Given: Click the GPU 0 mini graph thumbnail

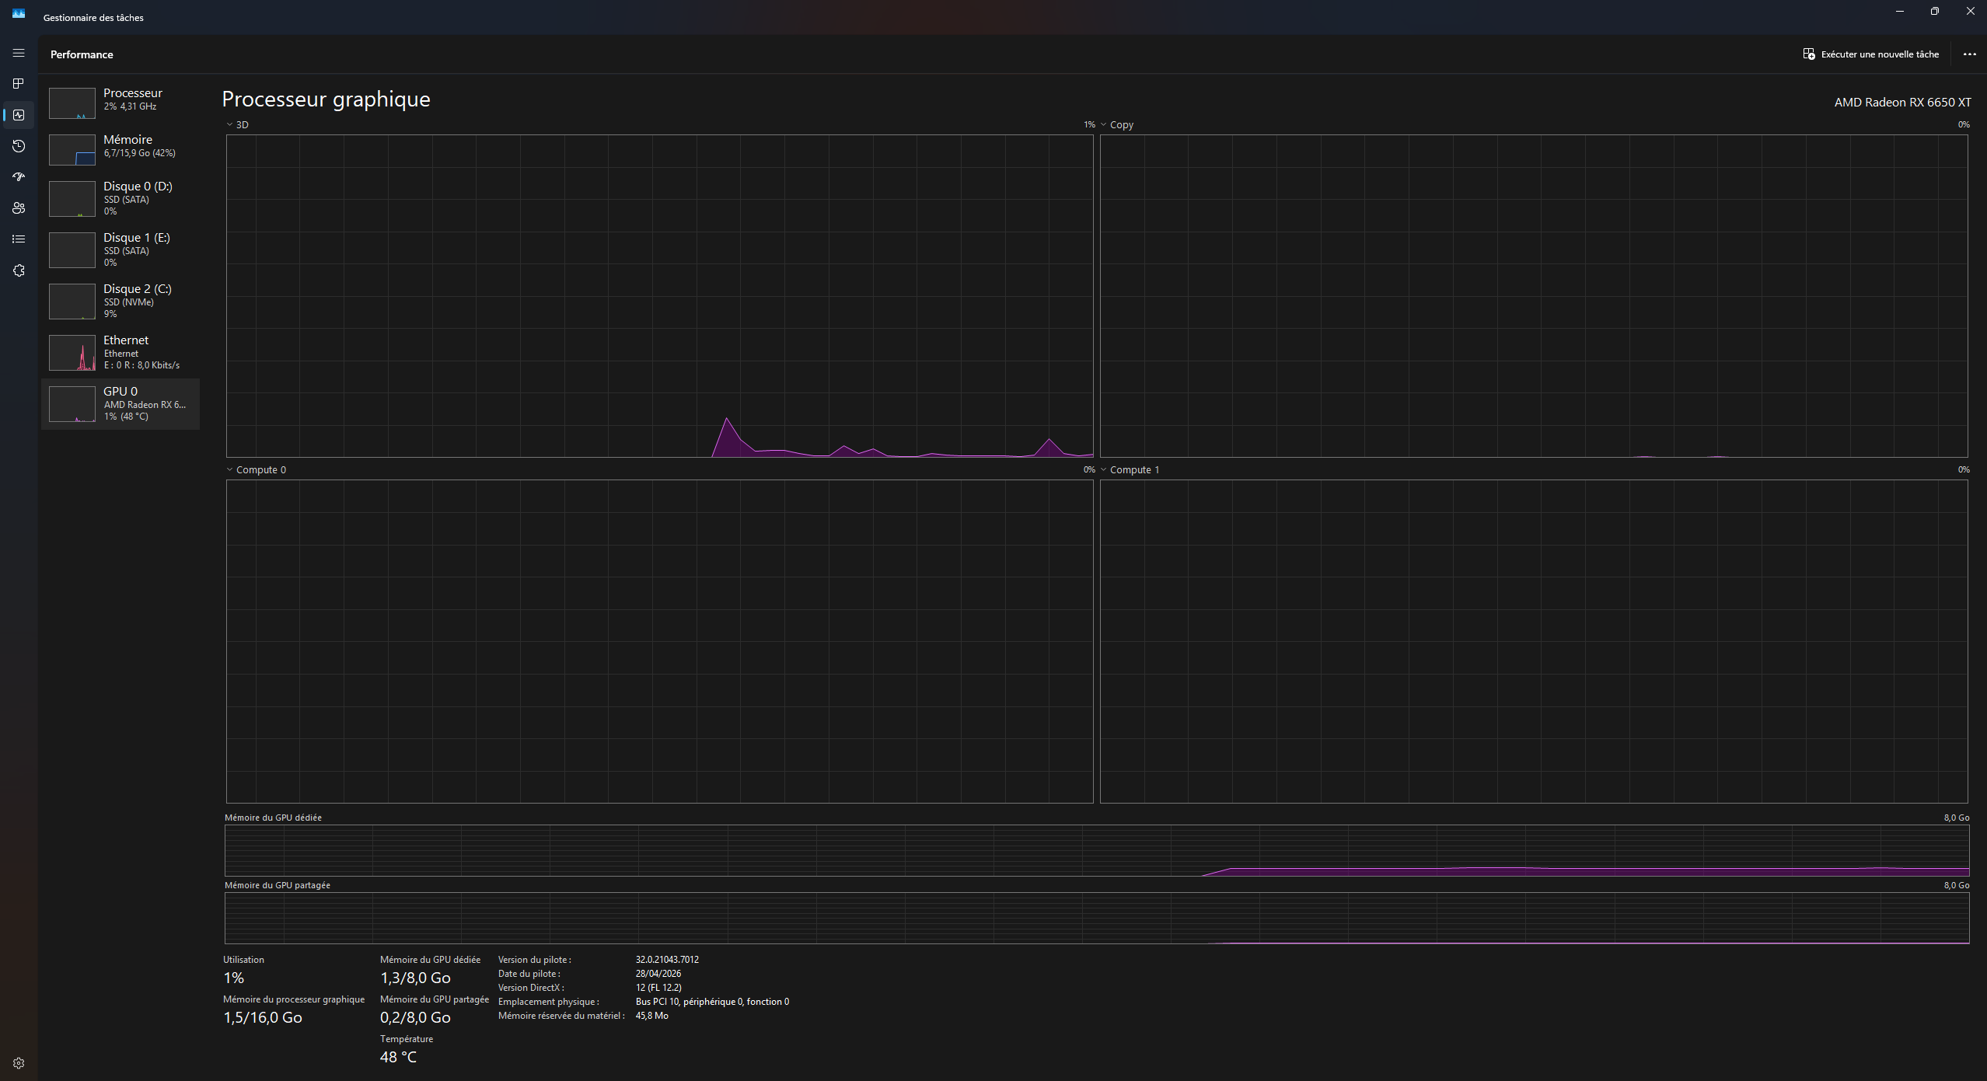Looking at the screenshot, I should tap(72, 404).
